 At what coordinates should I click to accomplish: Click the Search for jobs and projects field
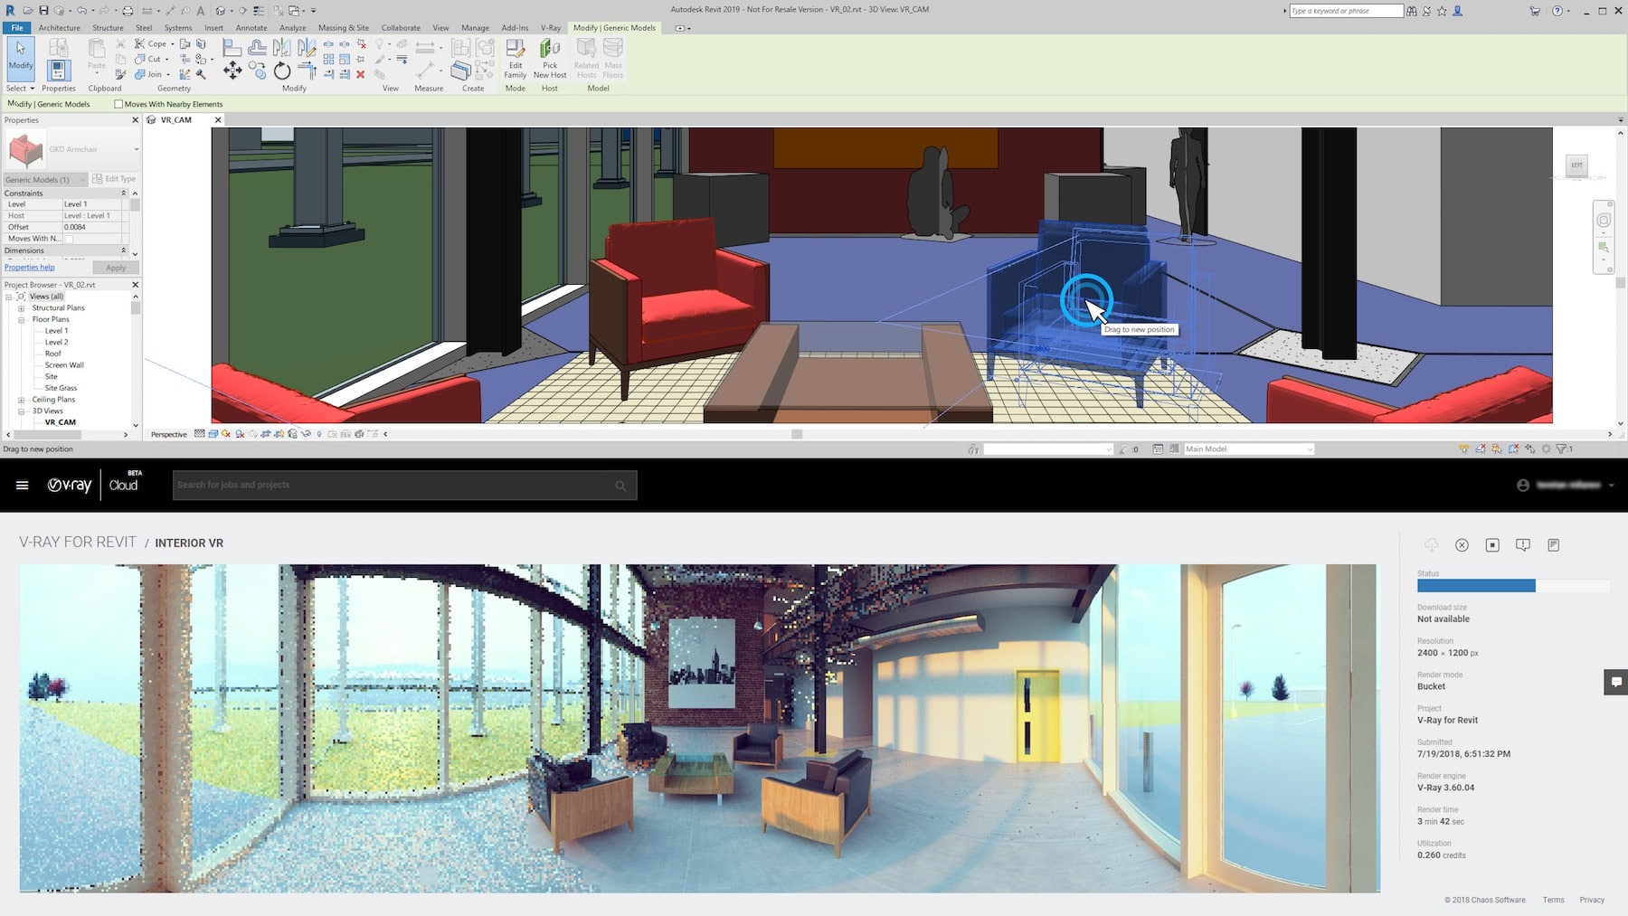tap(405, 486)
